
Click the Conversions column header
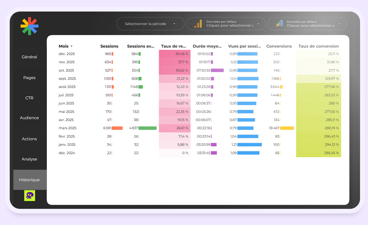click(x=279, y=46)
